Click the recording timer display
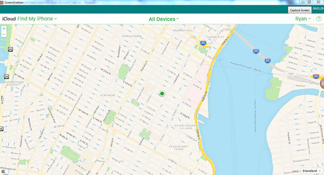 [318, 9]
